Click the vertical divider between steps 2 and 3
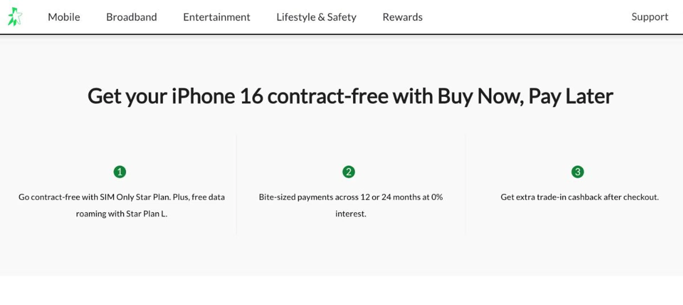This screenshot has width=683, height=305. (466, 185)
